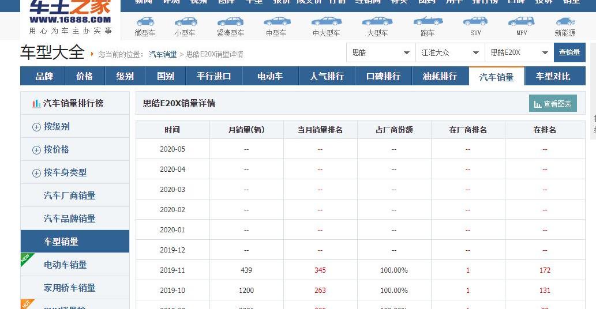Click the 2020-05 date cell
596x309 pixels.
[x=172, y=149]
